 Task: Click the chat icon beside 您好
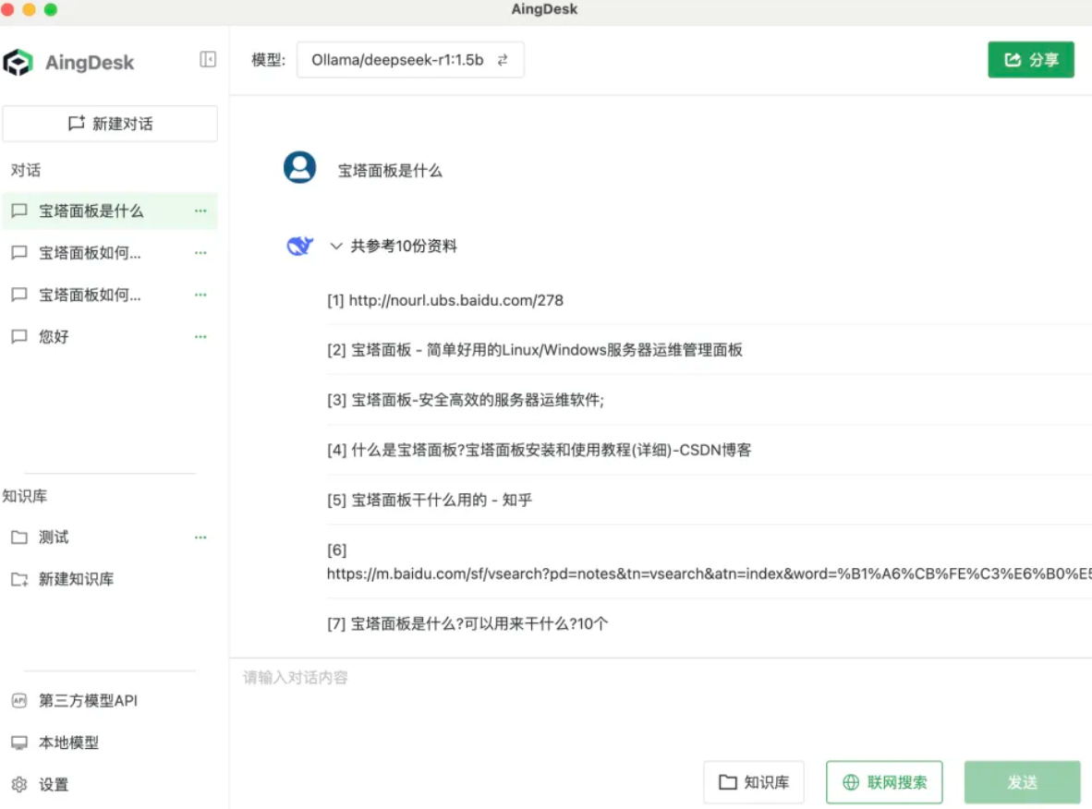(x=19, y=337)
